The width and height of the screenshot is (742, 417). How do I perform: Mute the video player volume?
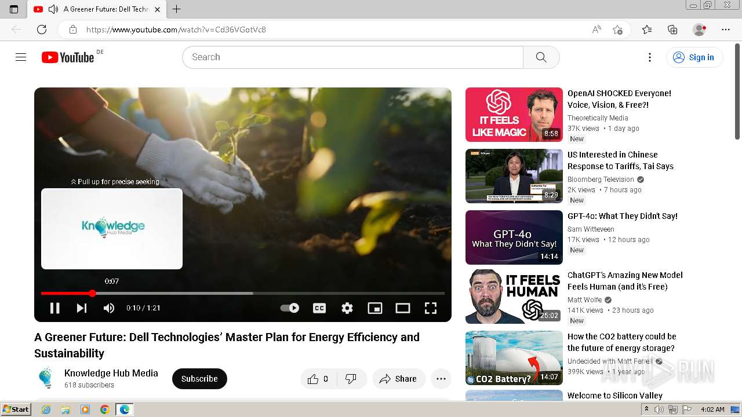coord(109,308)
